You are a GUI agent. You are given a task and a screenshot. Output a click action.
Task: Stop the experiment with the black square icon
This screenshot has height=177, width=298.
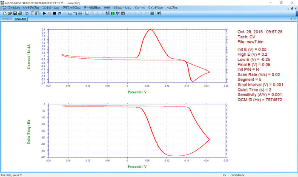(x=54, y=13)
